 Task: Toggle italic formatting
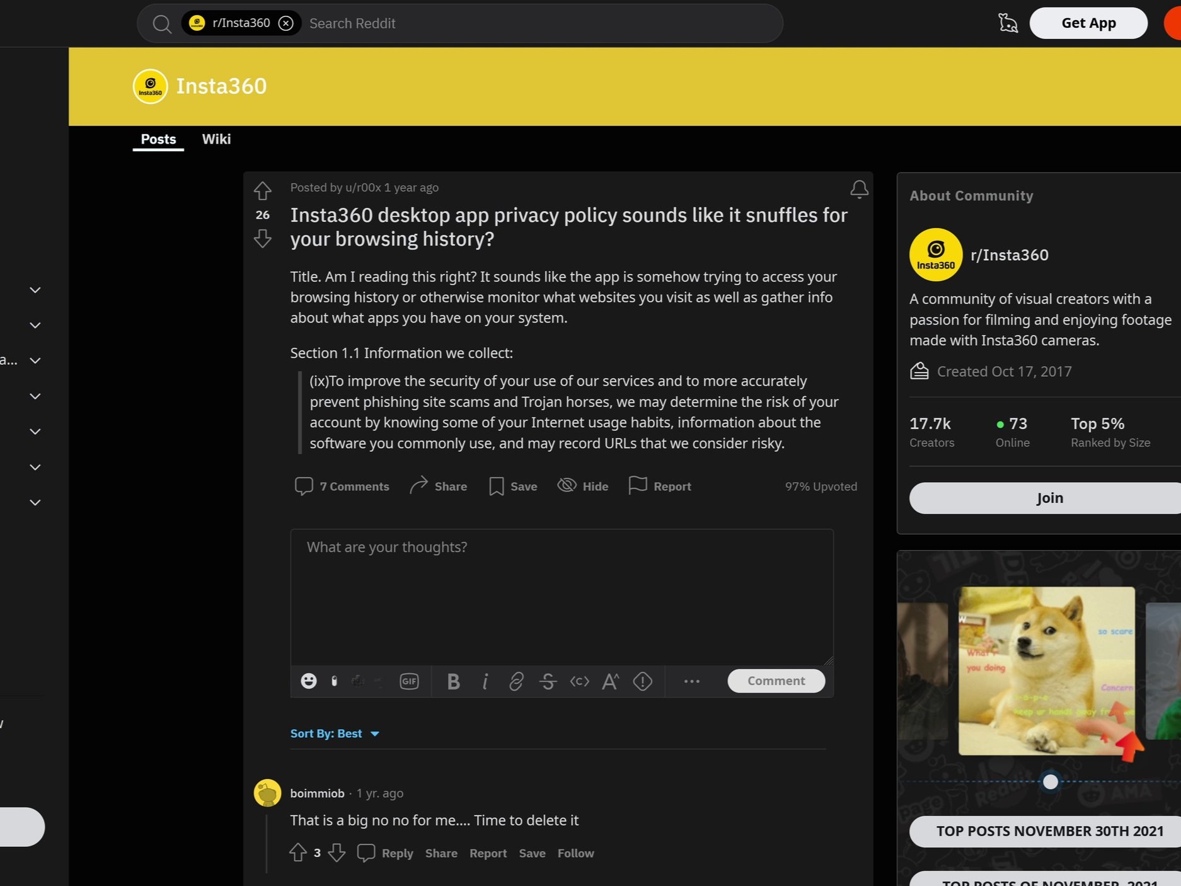pos(485,681)
